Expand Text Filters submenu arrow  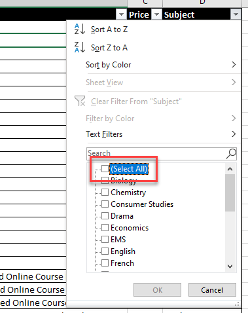(234, 134)
